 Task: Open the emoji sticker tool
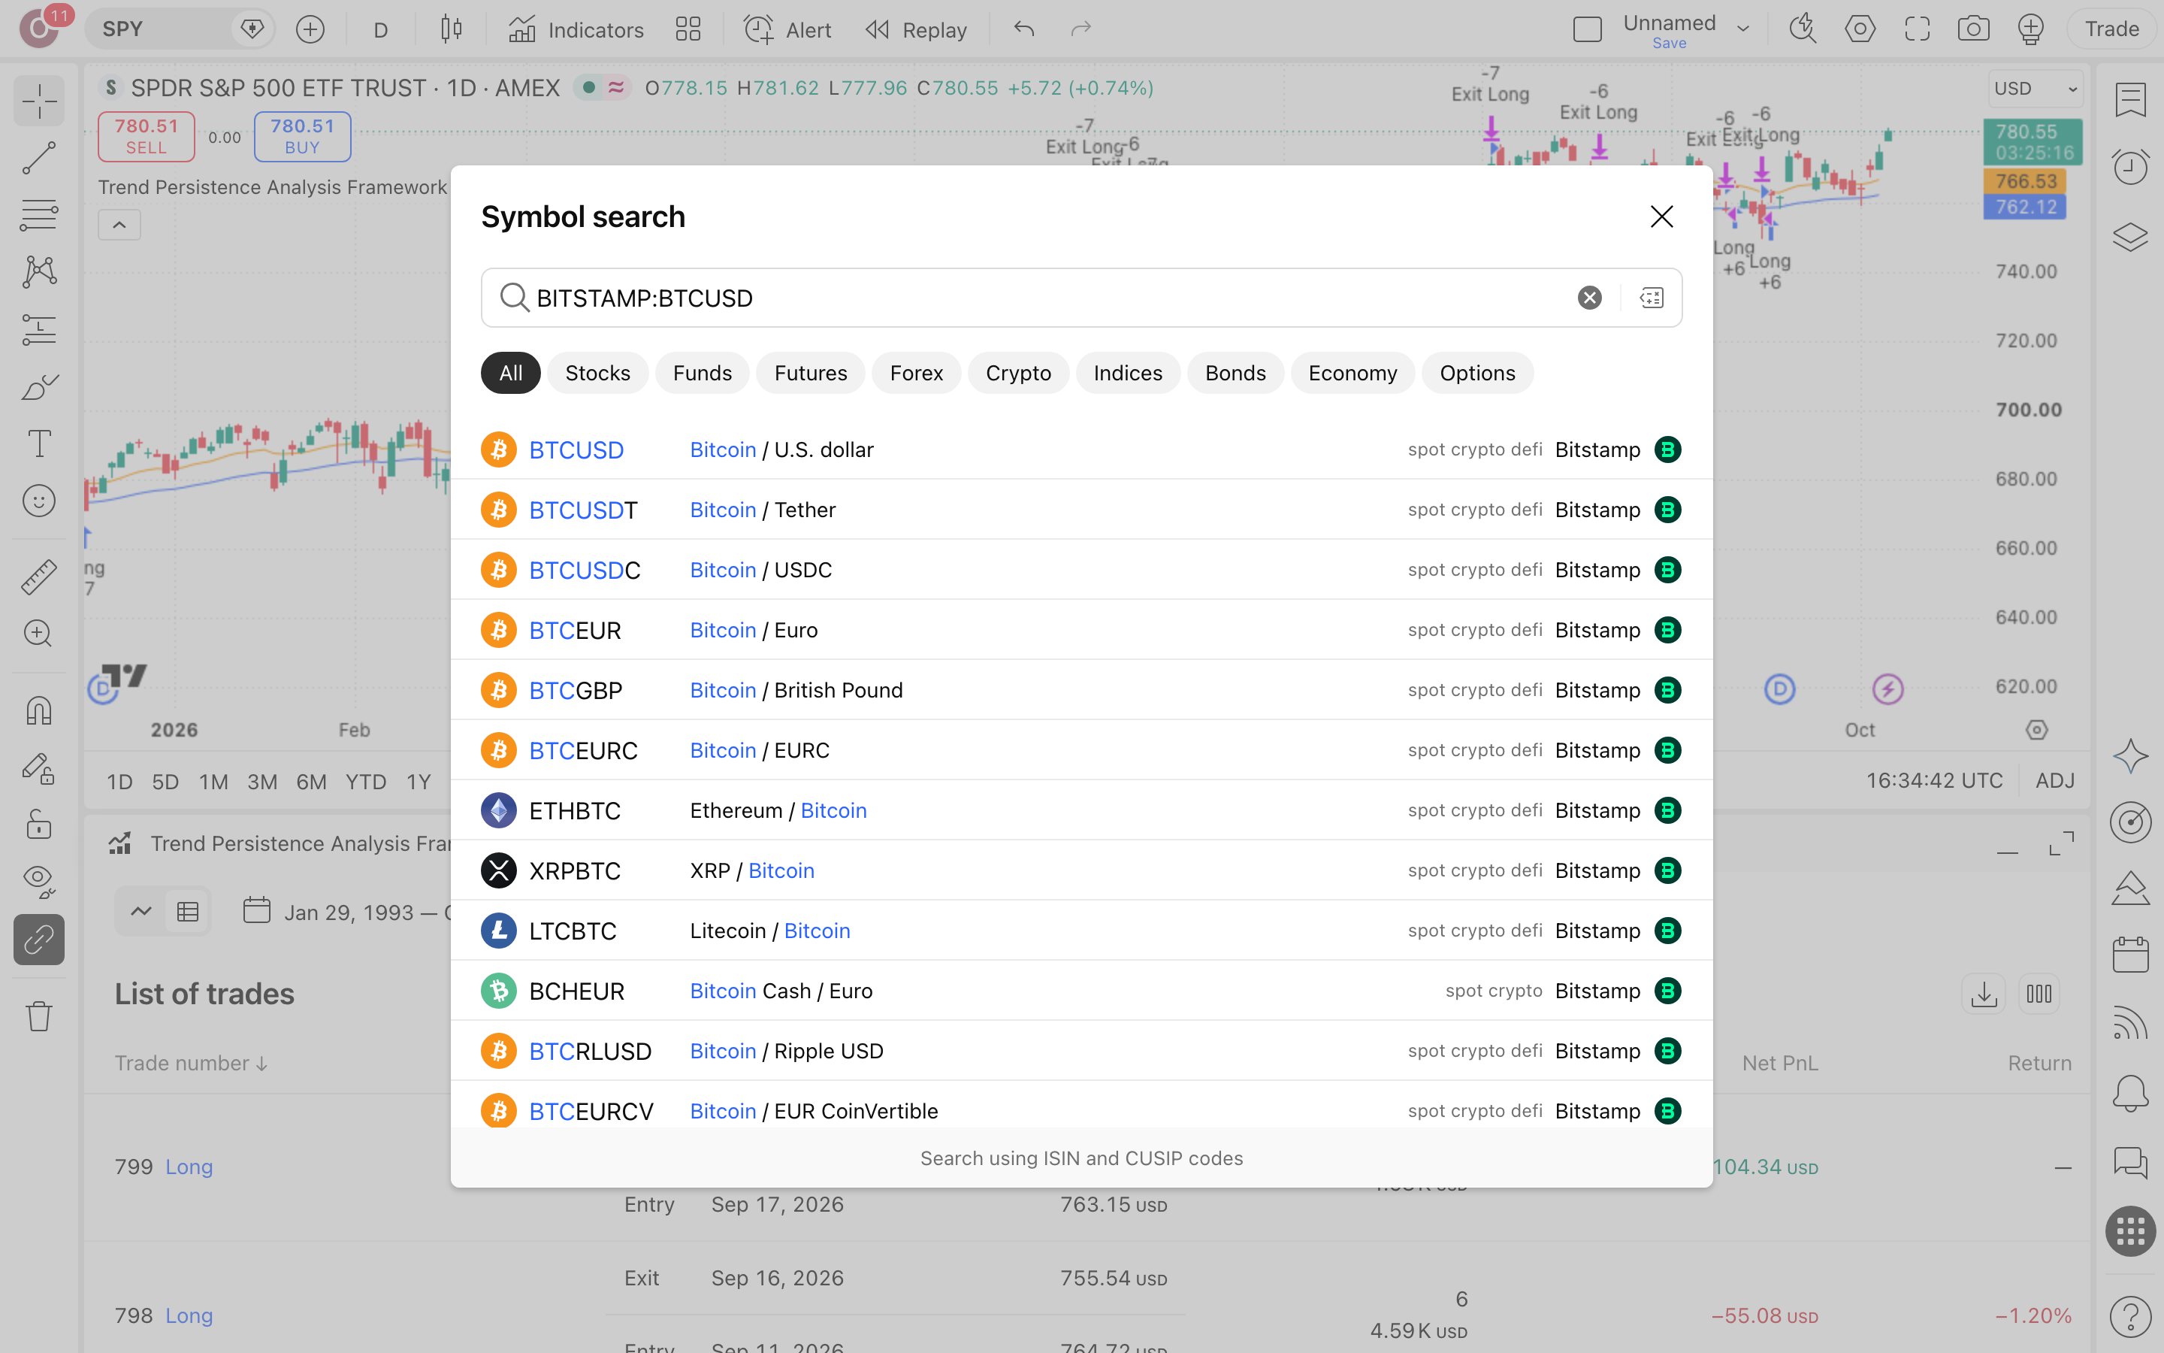pyautogui.click(x=39, y=501)
